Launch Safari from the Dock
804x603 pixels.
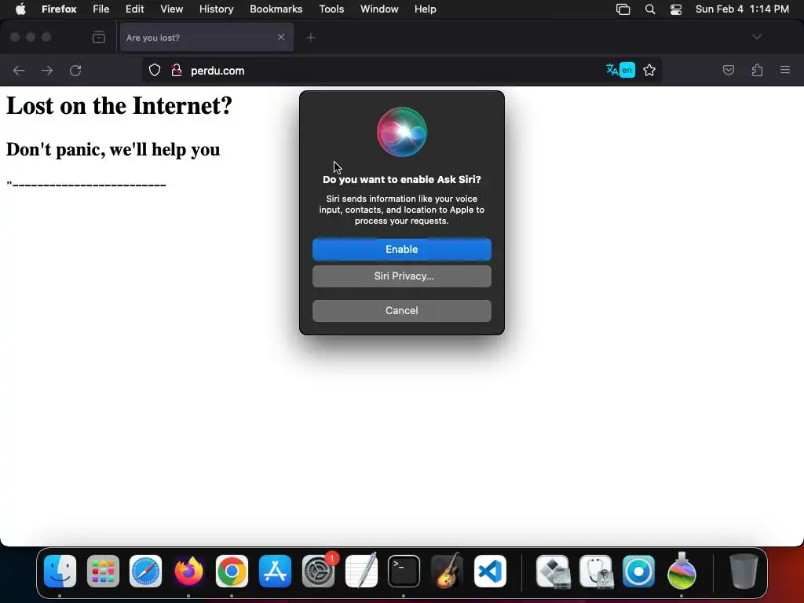pos(145,572)
